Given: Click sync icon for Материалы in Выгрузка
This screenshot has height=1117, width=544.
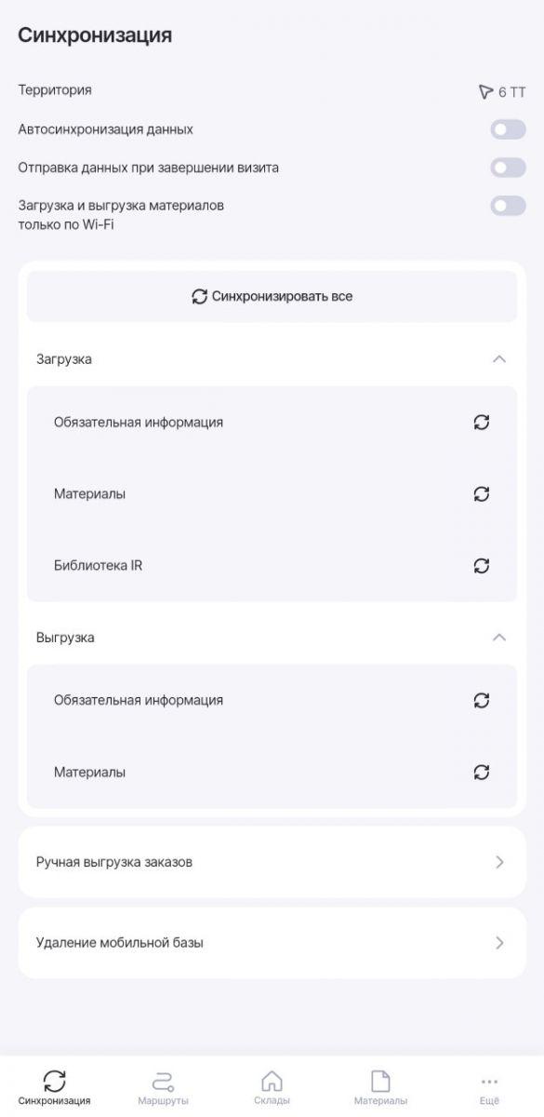Looking at the screenshot, I should 481,772.
